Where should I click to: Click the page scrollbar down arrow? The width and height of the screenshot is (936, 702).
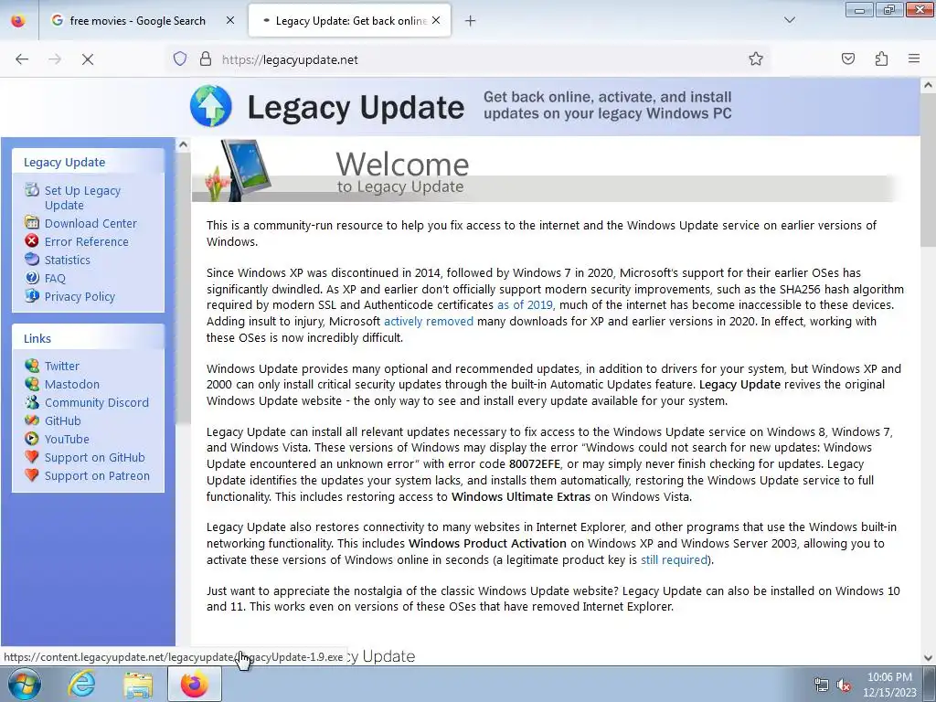[x=929, y=658]
